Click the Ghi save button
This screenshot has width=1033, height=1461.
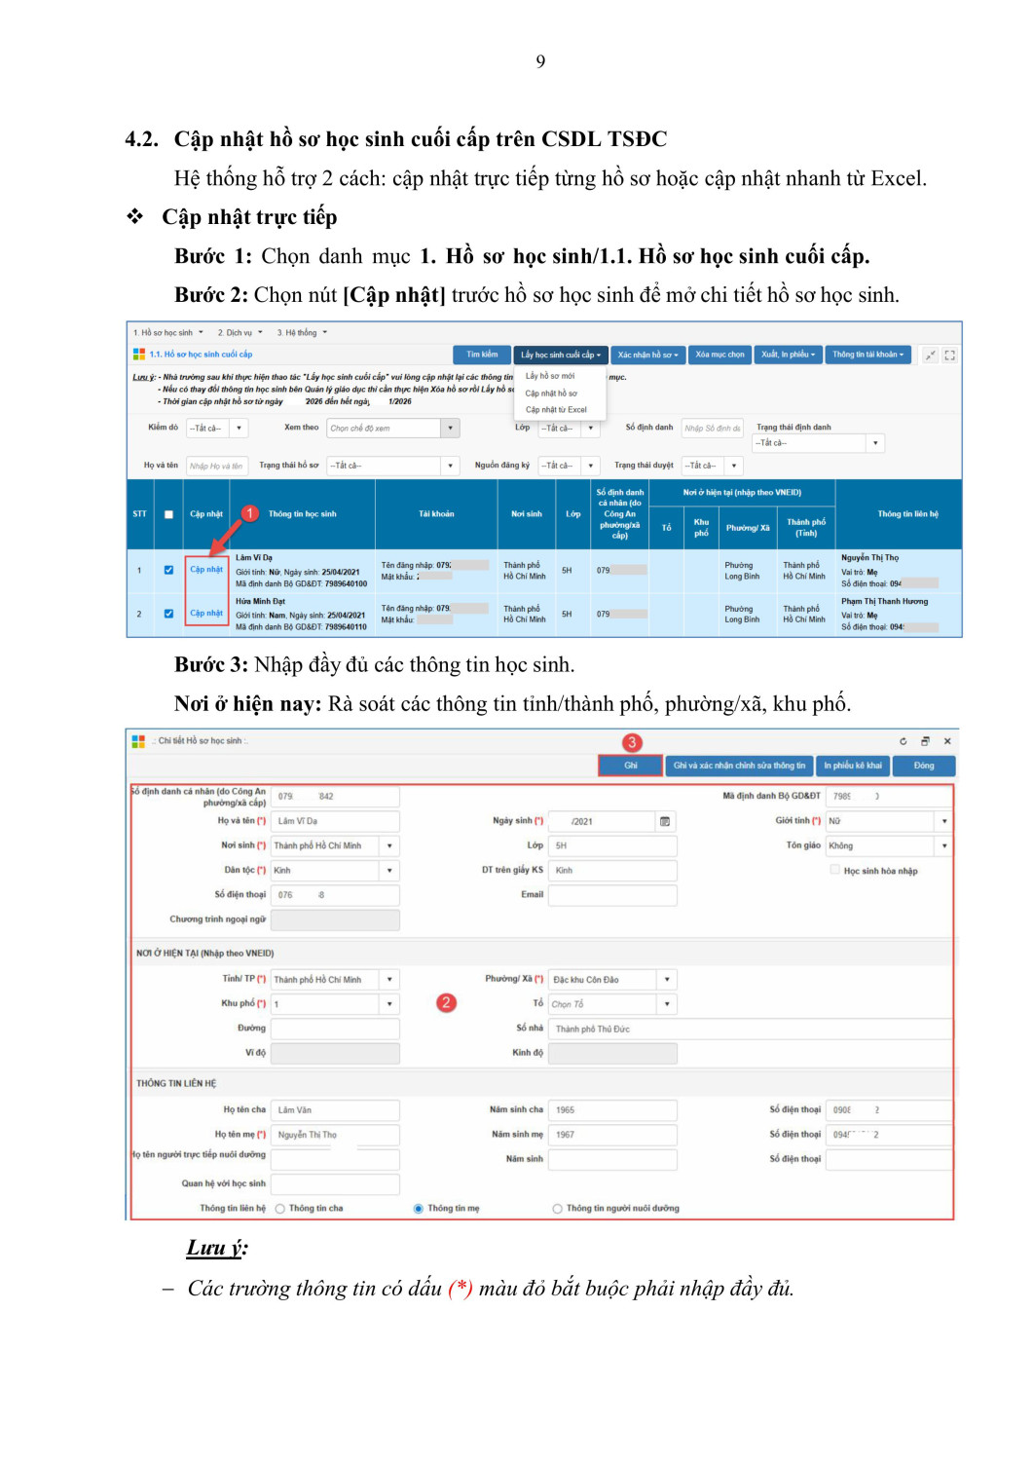(630, 766)
